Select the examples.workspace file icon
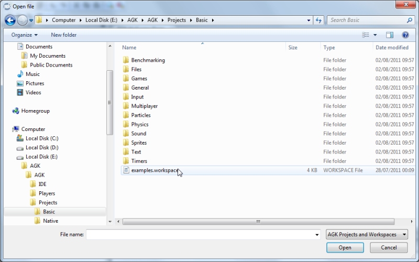This screenshot has height=262, width=419. point(126,170)
